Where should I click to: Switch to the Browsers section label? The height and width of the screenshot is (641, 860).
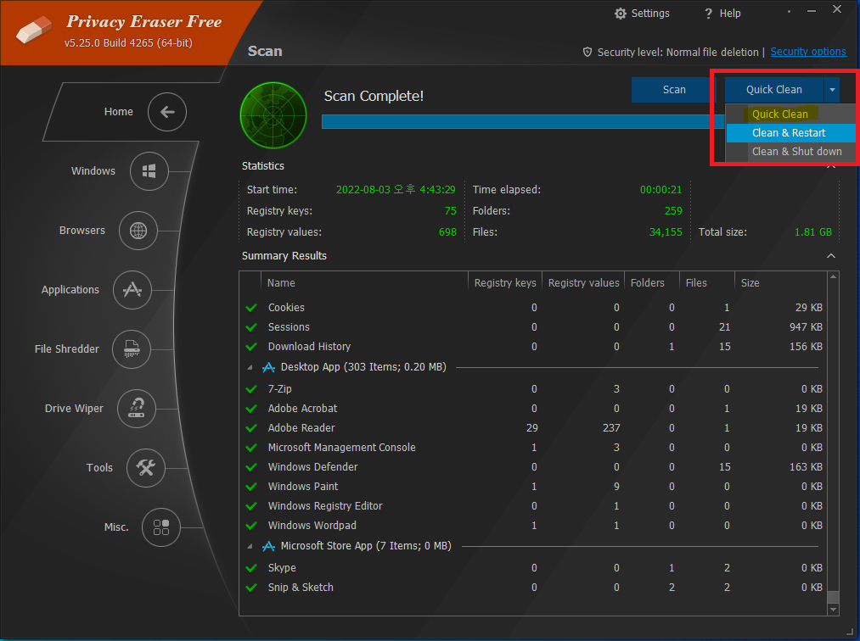82,231
